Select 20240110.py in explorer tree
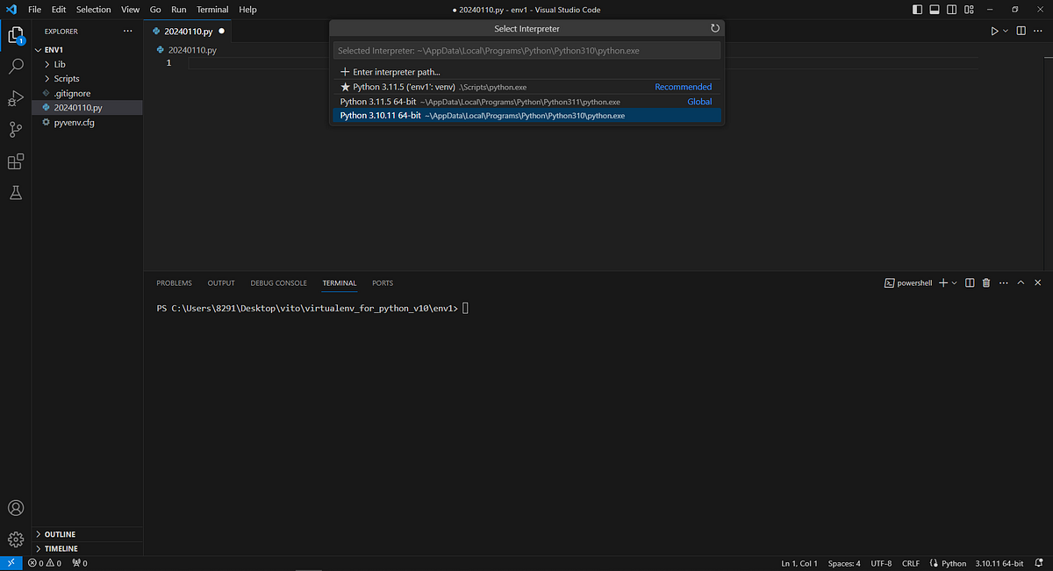The width and height of the screenshot is (1053, 571). 87,108
